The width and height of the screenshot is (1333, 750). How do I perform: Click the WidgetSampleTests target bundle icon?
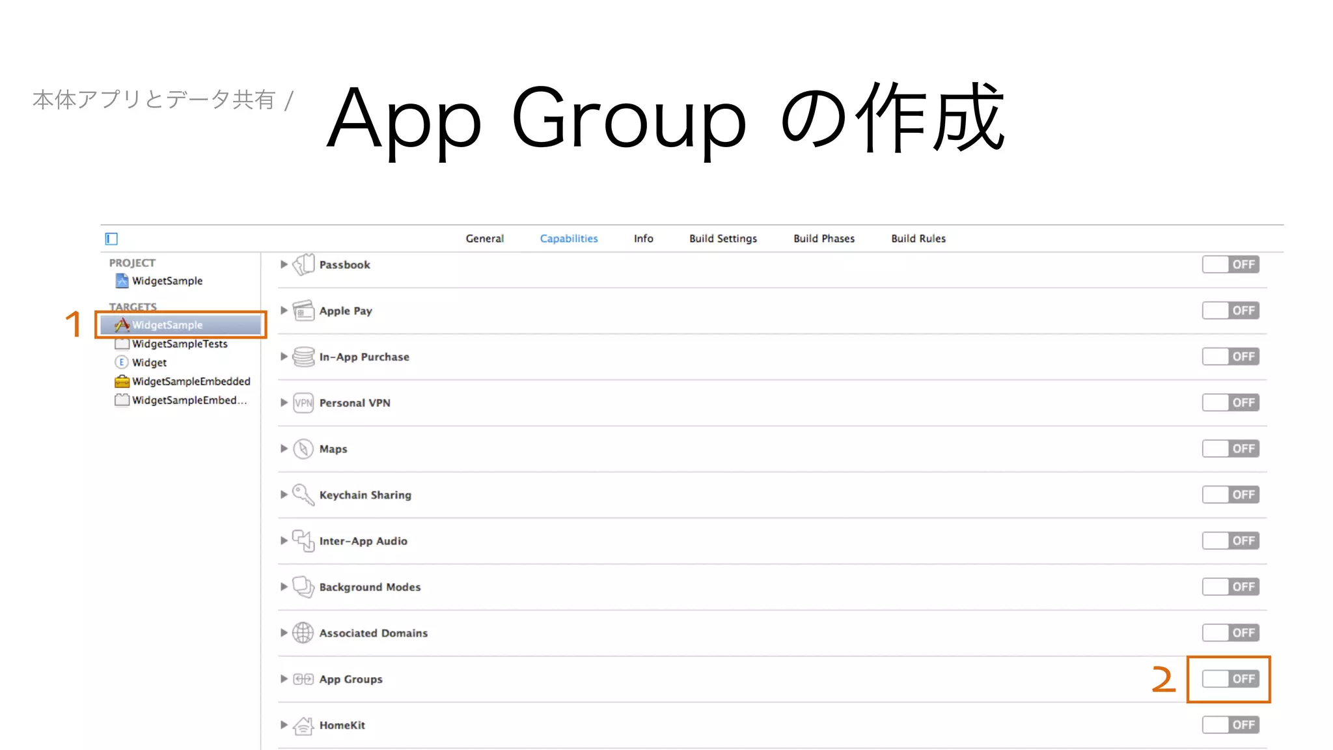tap(122, 344)
